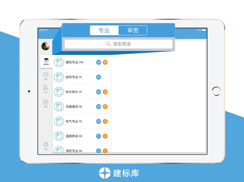Click the 采暖通风 channel book icon

(x=59, y=107)
